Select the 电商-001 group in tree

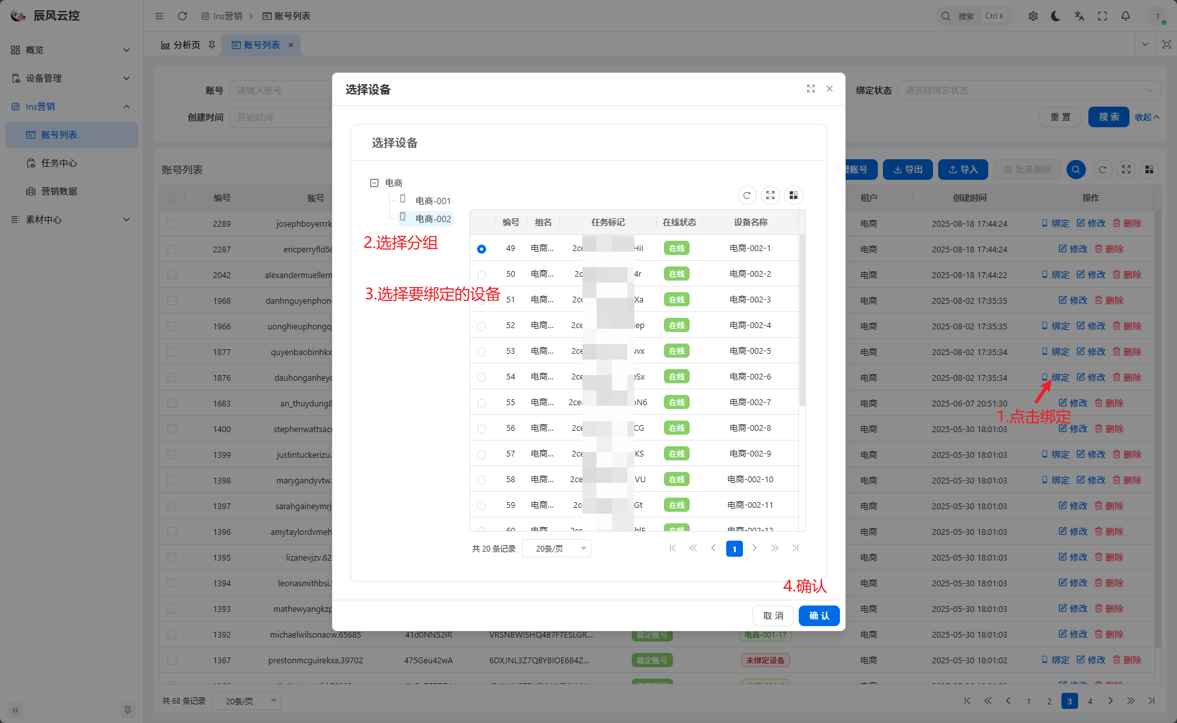[433, 201]
